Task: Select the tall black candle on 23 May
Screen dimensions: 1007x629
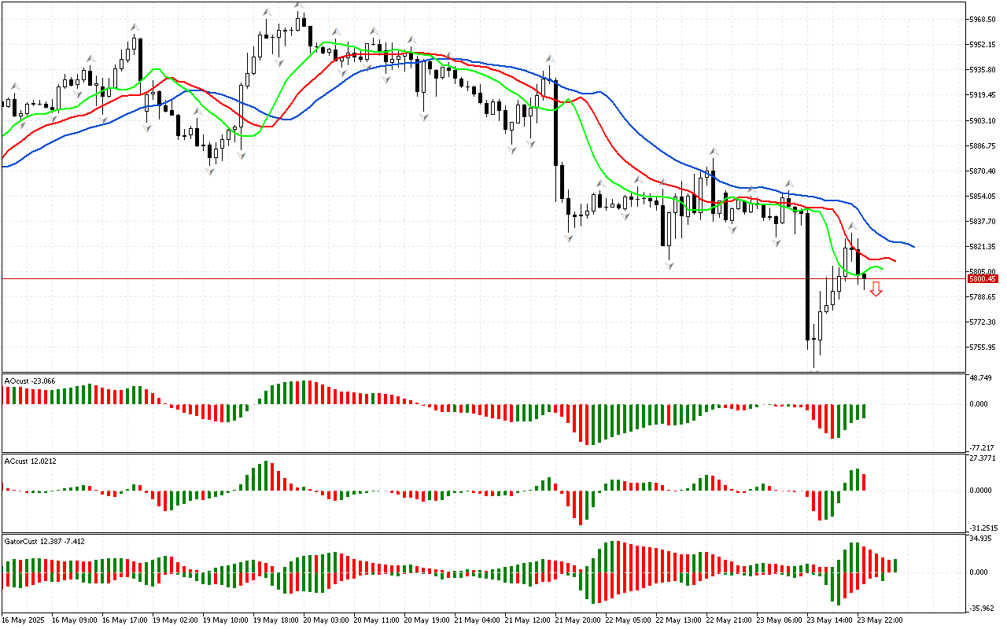Action: coord(807,275)
